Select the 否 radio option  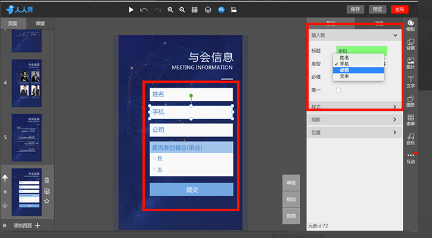tap(154, 169)
